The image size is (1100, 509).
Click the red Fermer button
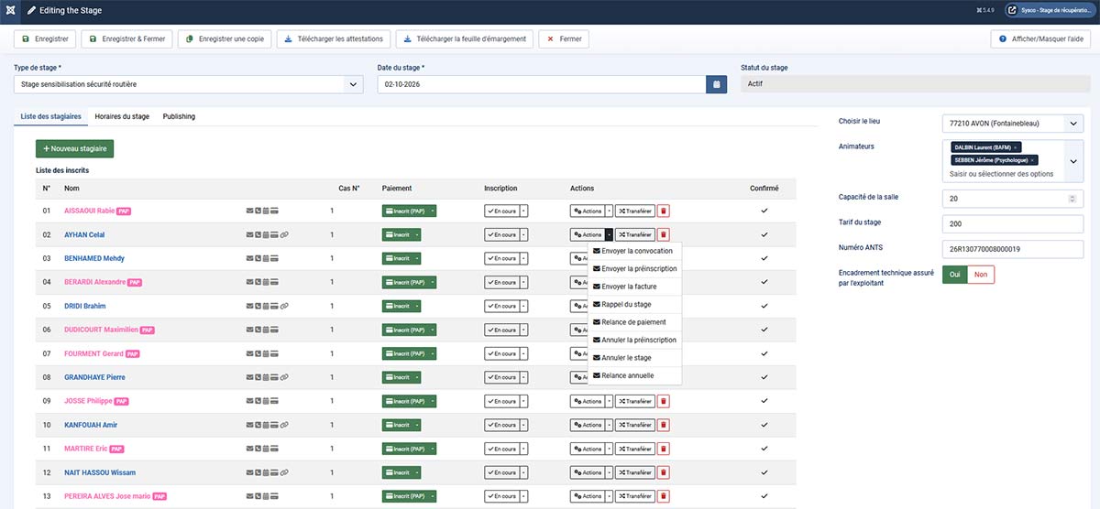point(564,39)
